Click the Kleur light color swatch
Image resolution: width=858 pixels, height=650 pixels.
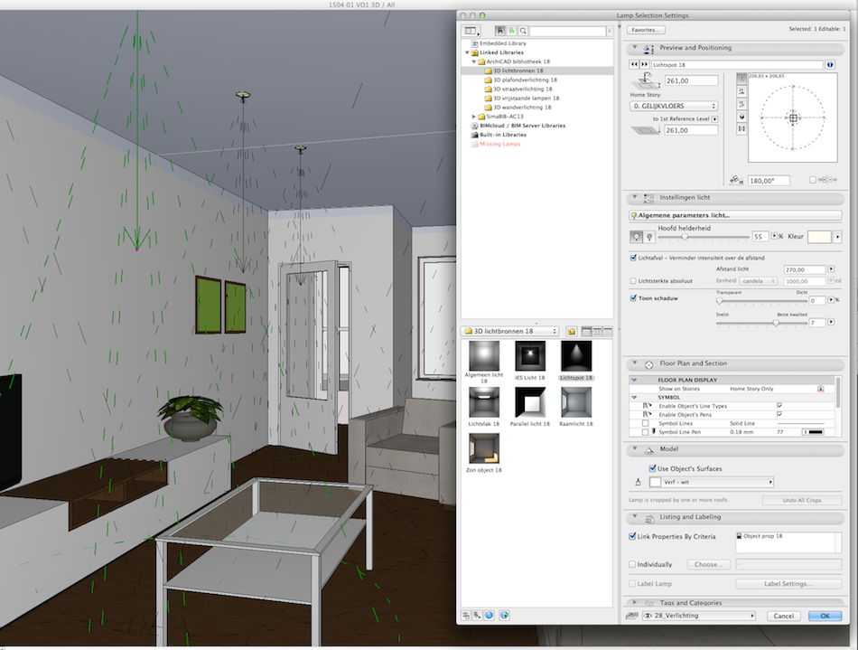pos(819,237)
